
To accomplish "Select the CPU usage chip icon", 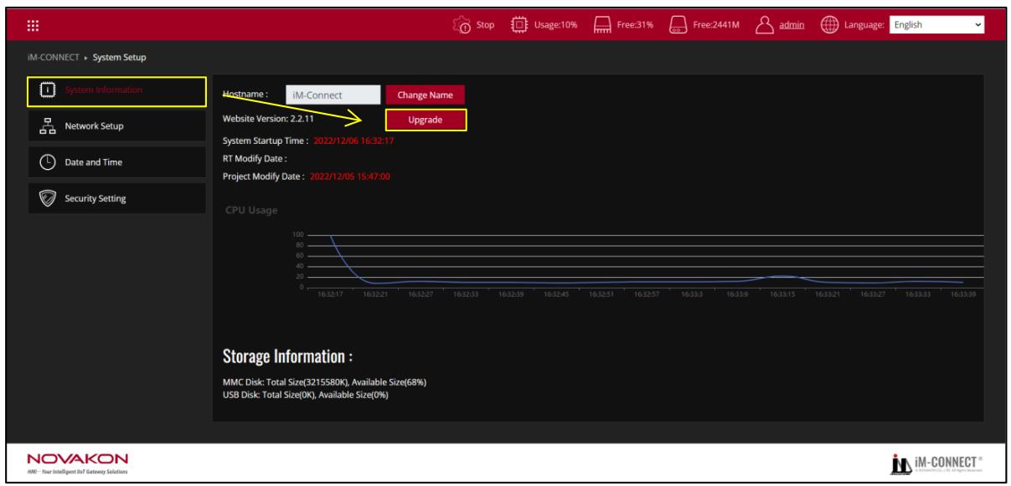I will [x=519, y=25].
